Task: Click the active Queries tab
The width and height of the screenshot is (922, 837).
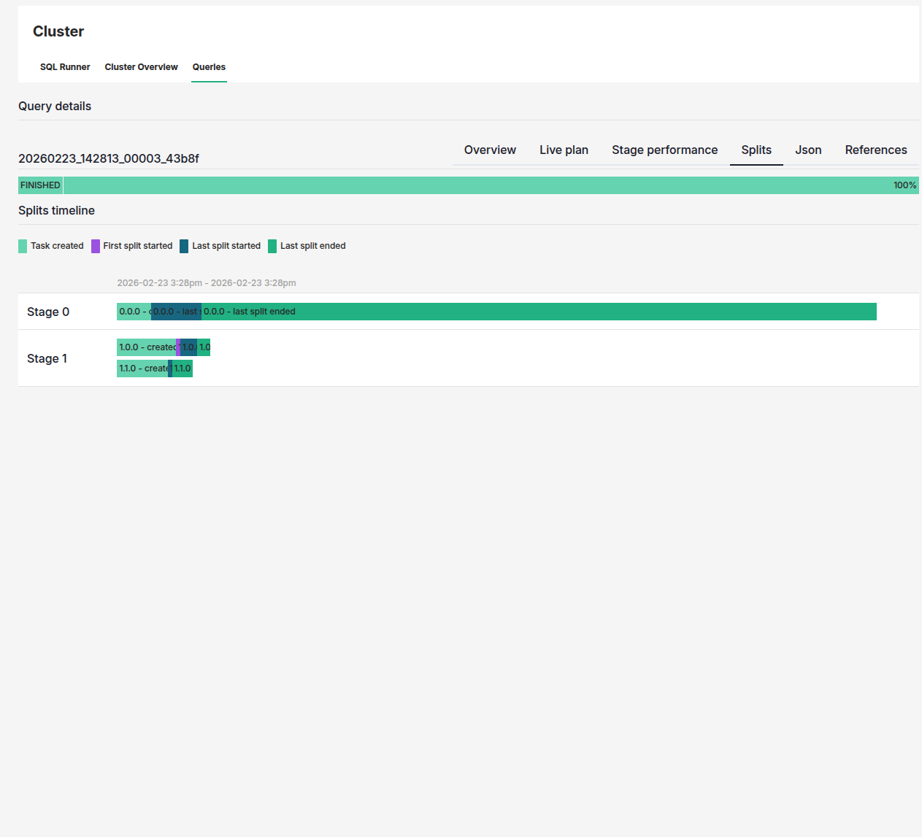Action: click(x=209, y=66)
